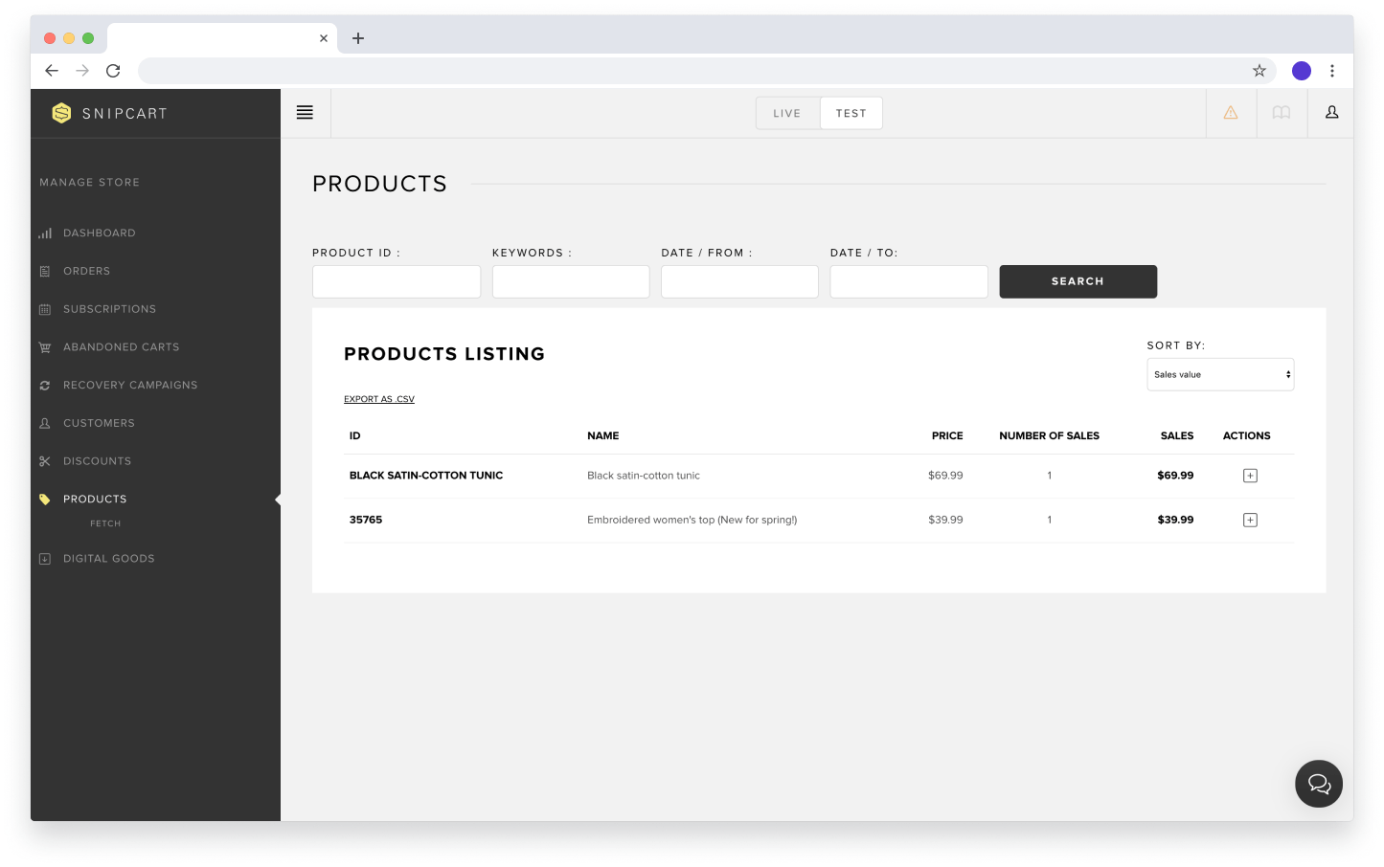Open the Sort by dropdown

(1219, 374)
